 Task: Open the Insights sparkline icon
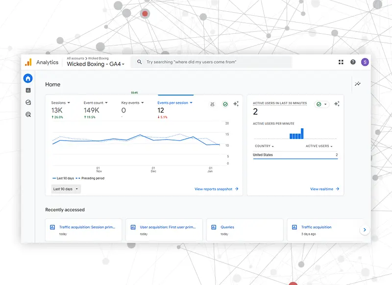pyautogui.click(x=358, y=84)
